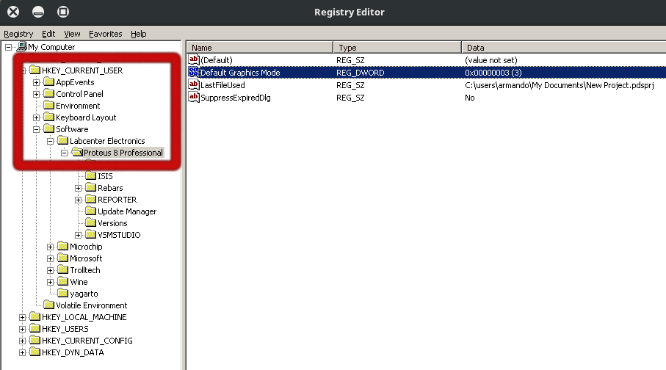Viewport: 666px width, 370px height.
Task: Open the Edit menu
Action: [x=48, y=34]
